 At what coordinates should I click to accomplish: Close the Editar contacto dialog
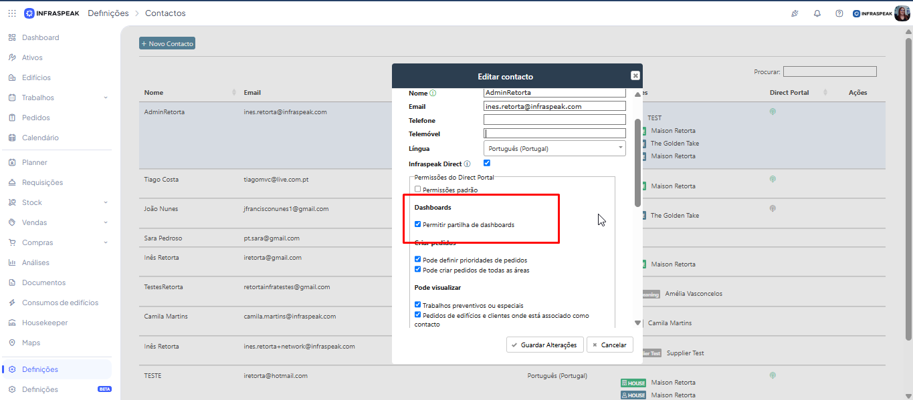(635, 76)
